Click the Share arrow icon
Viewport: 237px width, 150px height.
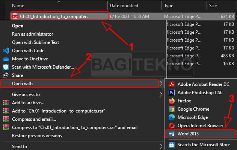6,75
